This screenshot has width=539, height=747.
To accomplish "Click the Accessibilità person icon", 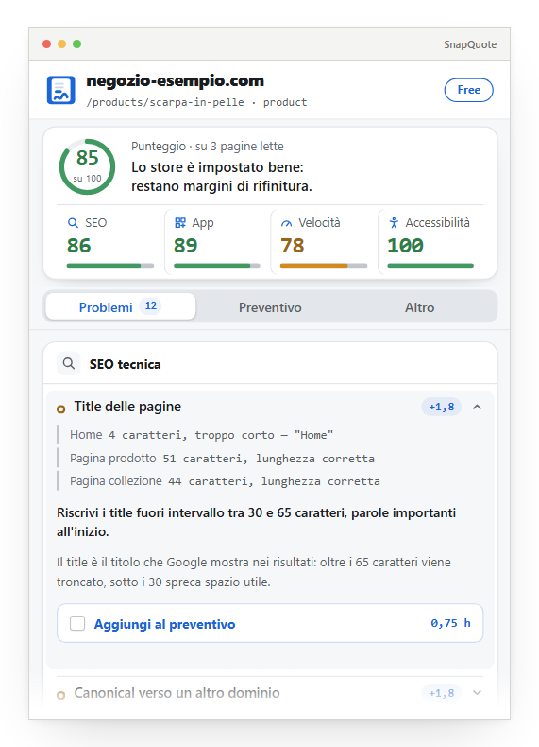I will click(394, 222).
